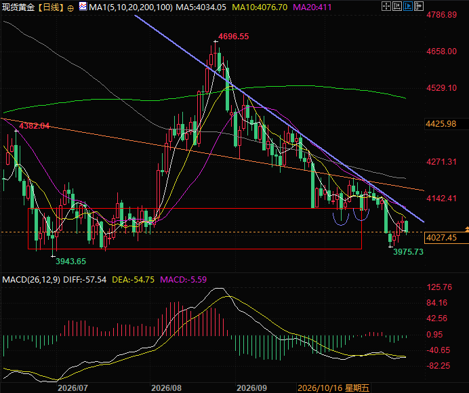Open the MA1 indicator chart icon
469x393 pixels.
(x=83, y=6)
